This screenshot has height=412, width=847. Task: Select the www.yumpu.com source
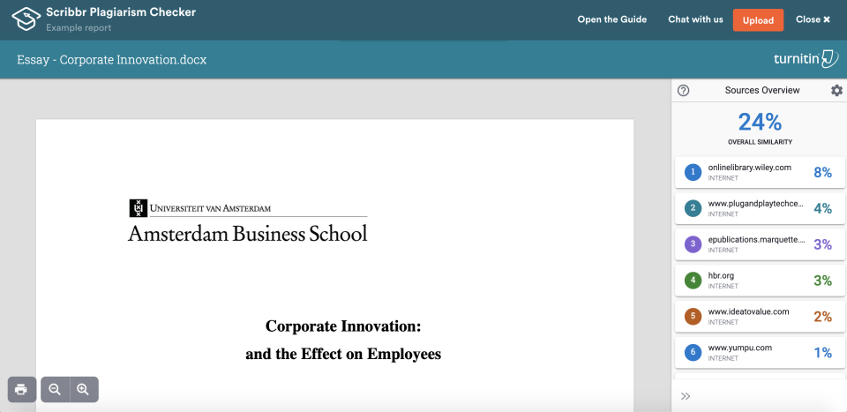pos(740,348)
